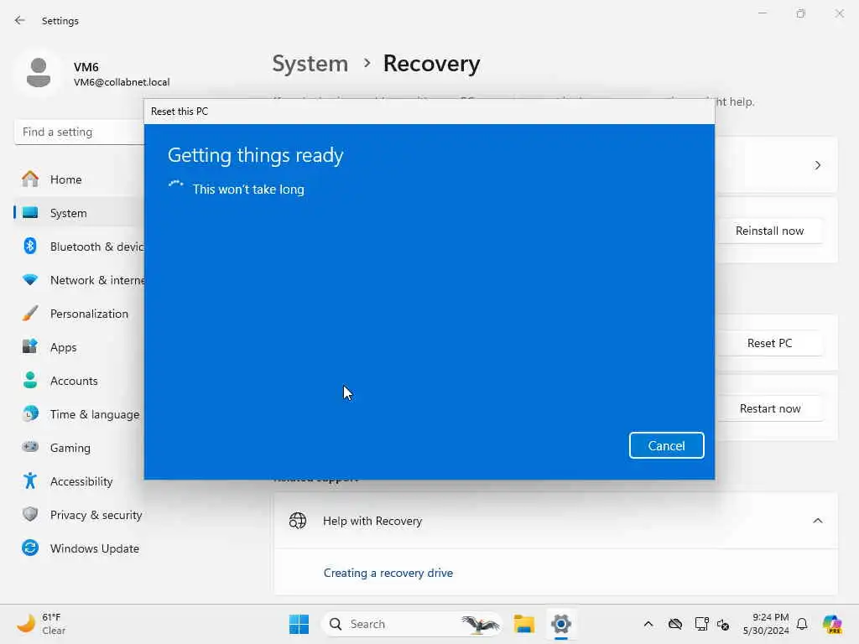
Task: Click the Help with Recovery globe icon
Action: point(298,520)
